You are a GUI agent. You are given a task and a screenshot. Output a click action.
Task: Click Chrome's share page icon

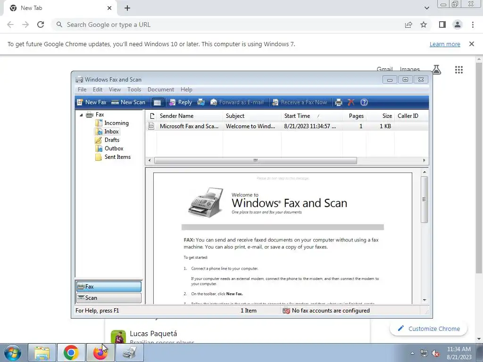click(408, 25)
